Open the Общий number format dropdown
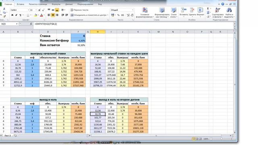The width and height of the screenshot is (258, 145). [x=133, y=10]
